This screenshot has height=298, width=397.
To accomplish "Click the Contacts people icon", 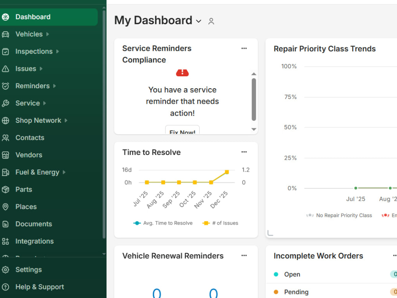I will pyautogui.click(x=5, y=137).
